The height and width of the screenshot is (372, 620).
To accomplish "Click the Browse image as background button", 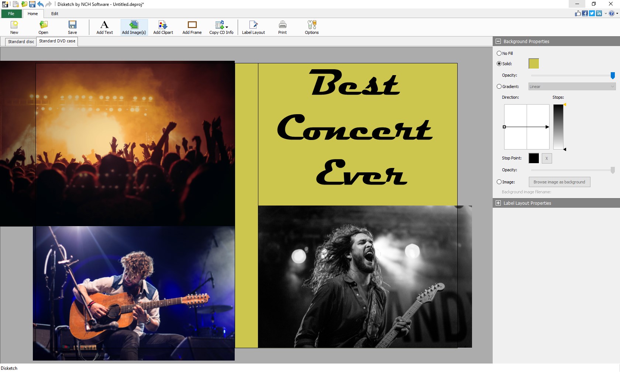I will click(559, 182).
